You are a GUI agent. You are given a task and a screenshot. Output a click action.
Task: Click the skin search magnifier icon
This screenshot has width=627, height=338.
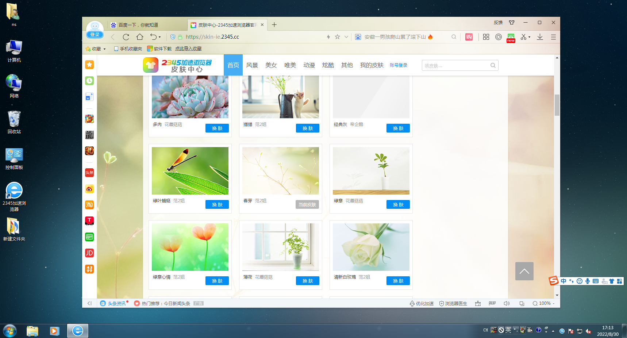493,65
